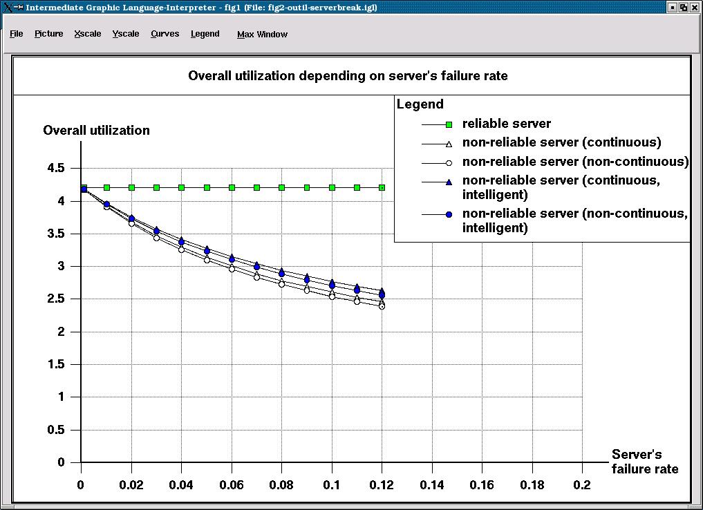
Task: Click the green square legend marker for reliable server
Action: tap(449, 124)
